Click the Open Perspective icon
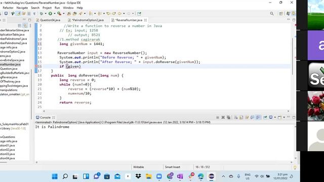The width and height of the screenshot is (324, 182). [x=281, y=14]
